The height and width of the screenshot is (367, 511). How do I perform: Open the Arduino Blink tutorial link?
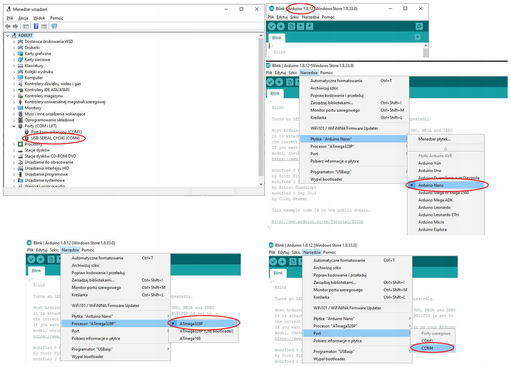click(318, 222)
